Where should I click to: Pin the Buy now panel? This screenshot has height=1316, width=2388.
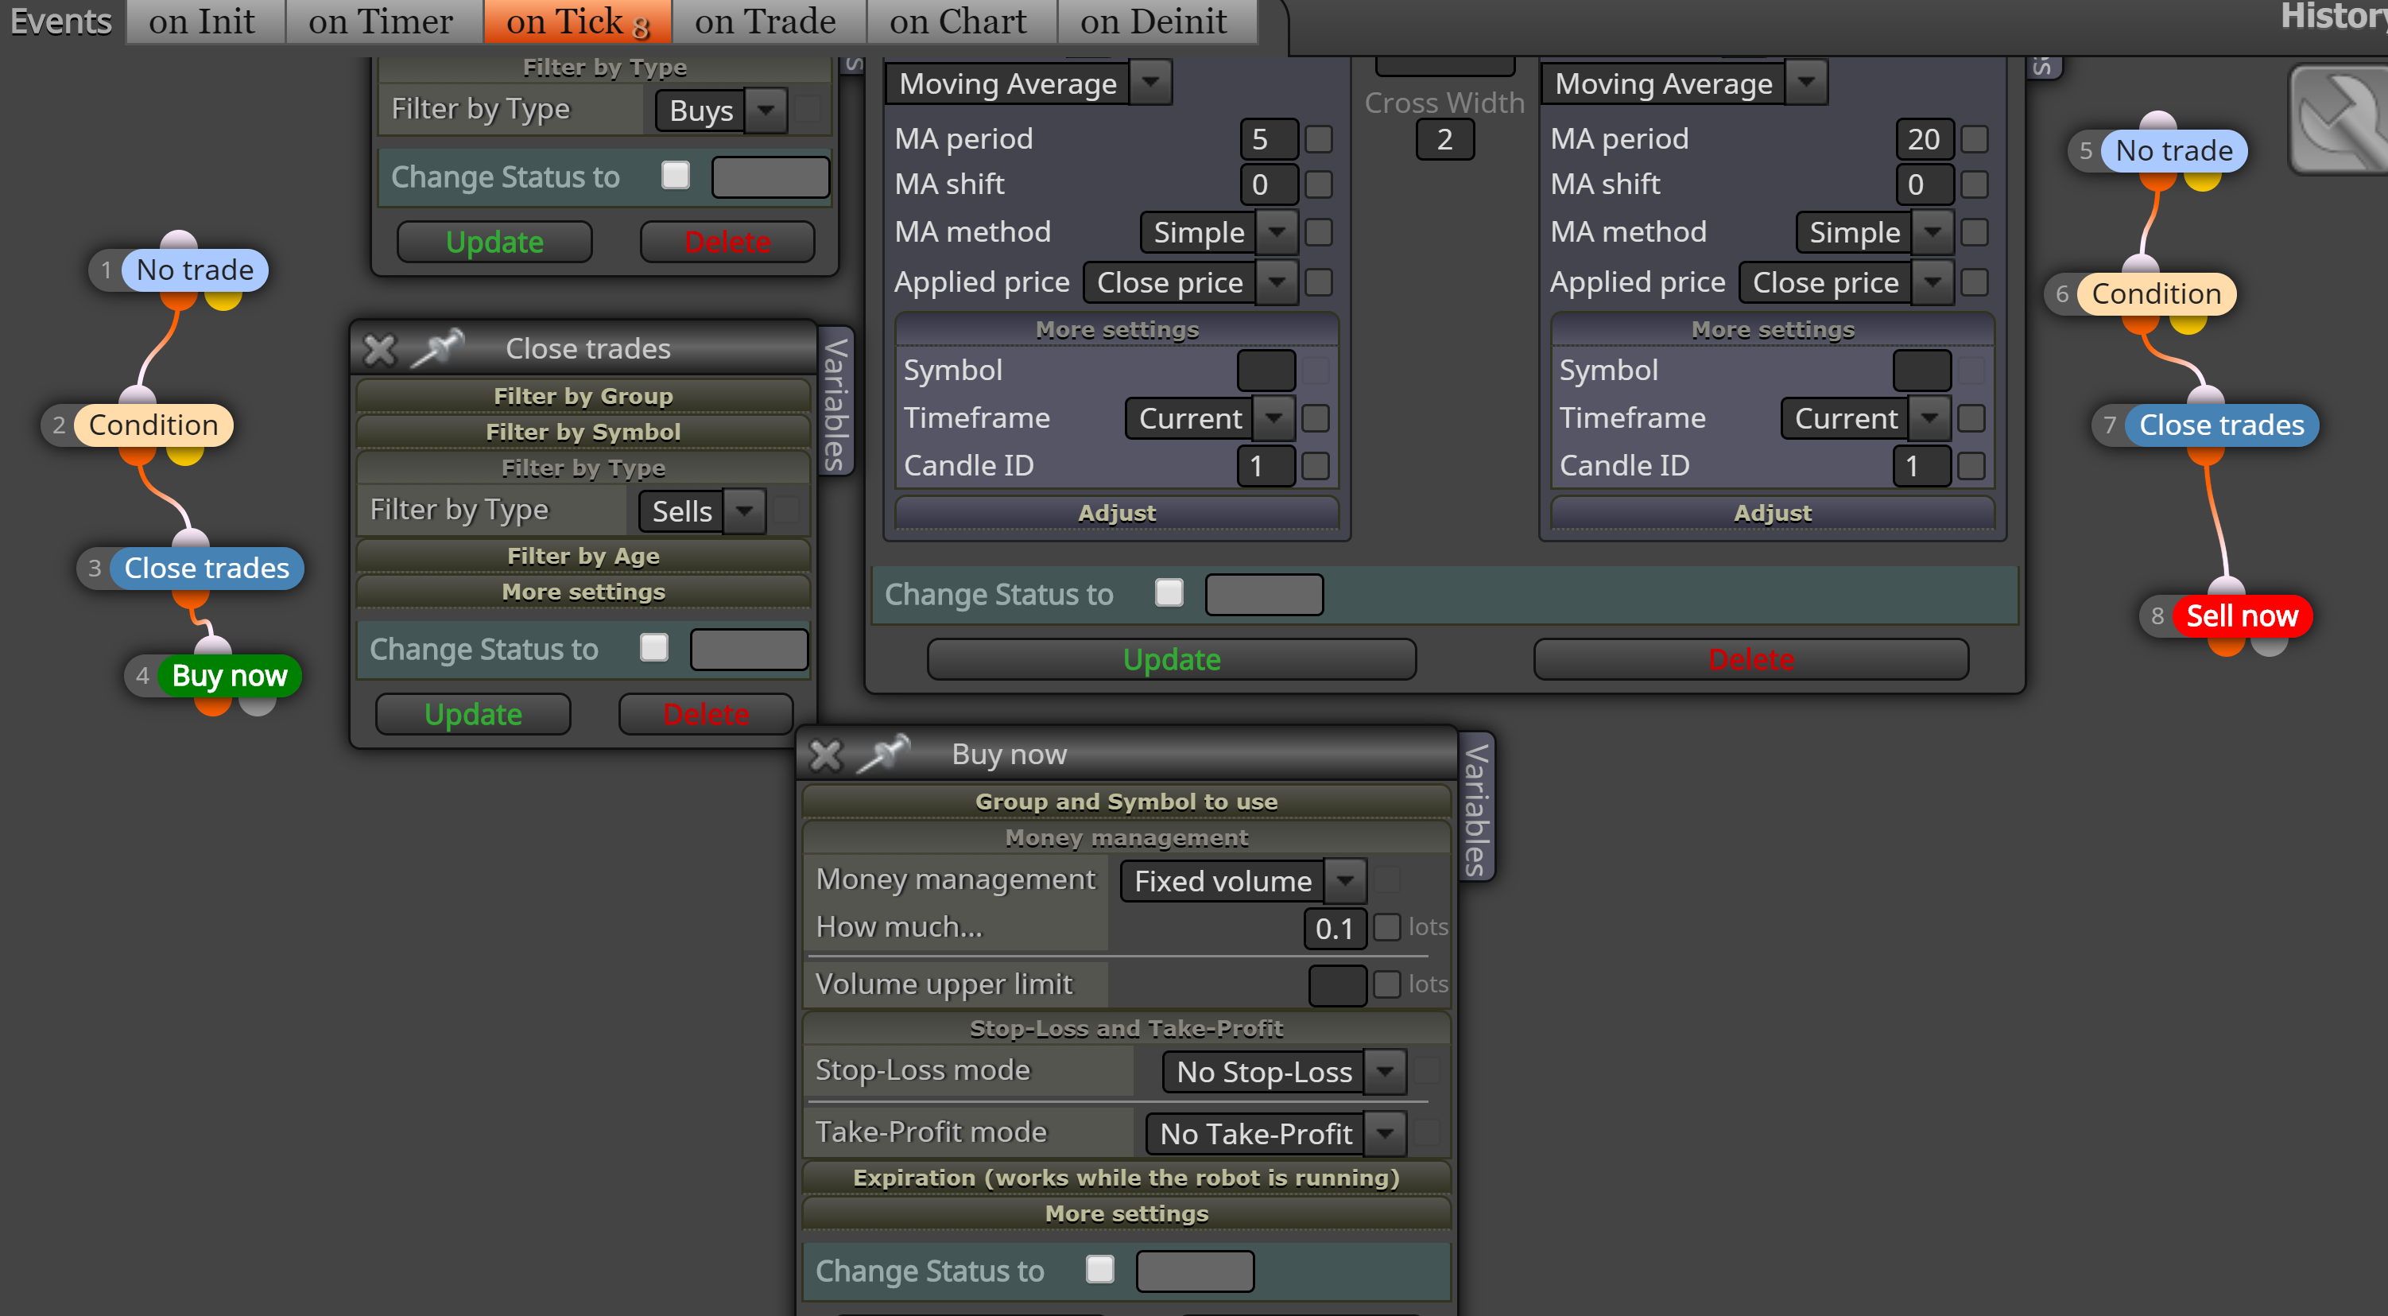(883, 753)
